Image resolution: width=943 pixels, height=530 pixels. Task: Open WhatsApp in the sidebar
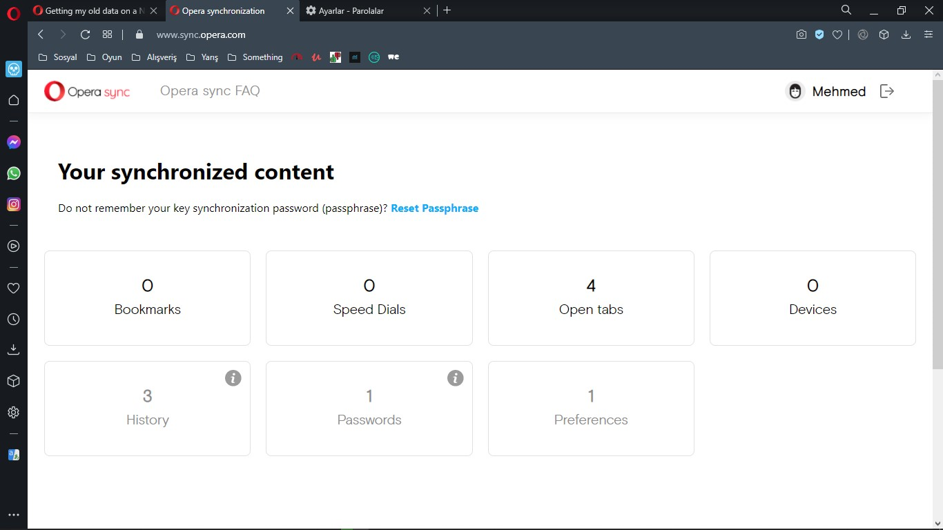tap(13, 173)
